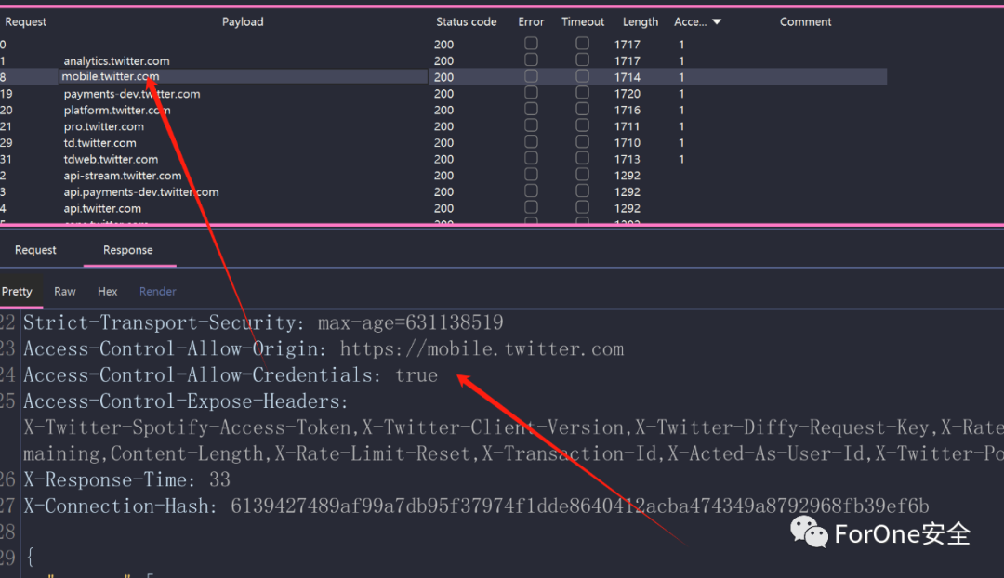Open the Render view tab
The image size is (1004, 578).
[157, 291]
